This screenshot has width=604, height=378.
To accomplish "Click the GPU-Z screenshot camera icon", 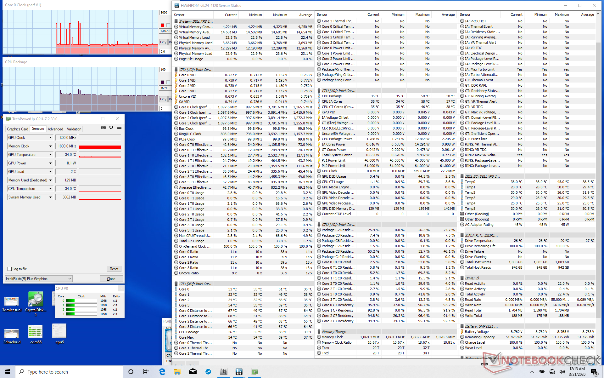I will pyautogui.click(x=103, y=128).
